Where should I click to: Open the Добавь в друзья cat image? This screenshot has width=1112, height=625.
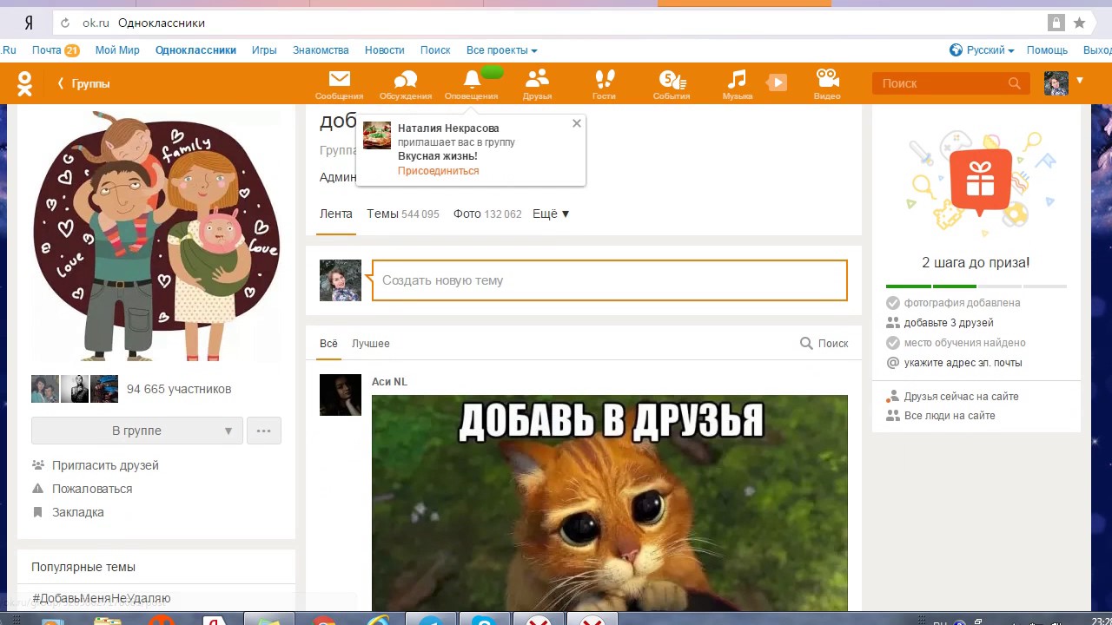pos(609,503)
